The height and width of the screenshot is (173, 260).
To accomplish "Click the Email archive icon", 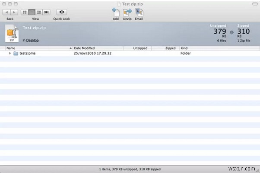I will [139, 13].
